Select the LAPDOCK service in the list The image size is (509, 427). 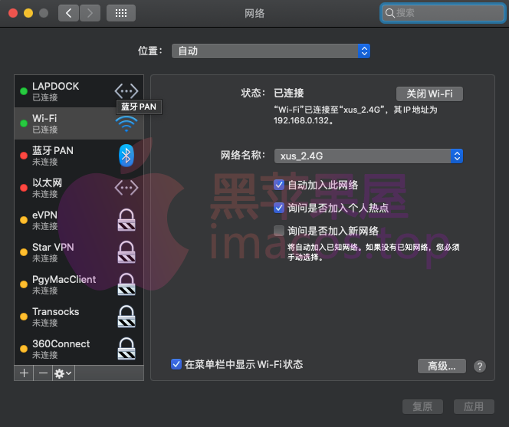[77, 91]
